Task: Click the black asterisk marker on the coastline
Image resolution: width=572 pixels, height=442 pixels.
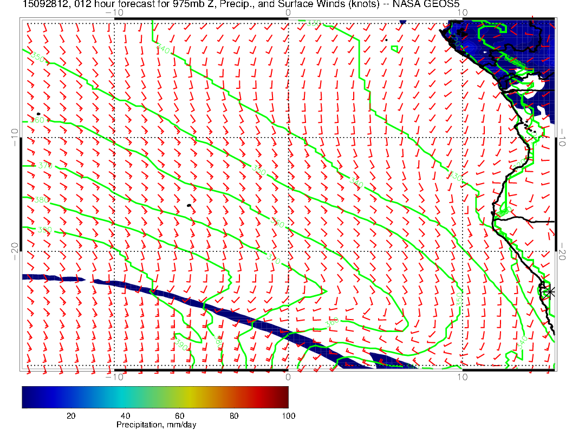Action: (x=550, y=291)
